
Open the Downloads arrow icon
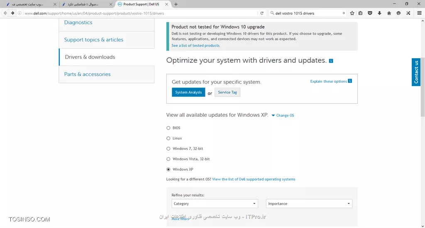point(379,13)
